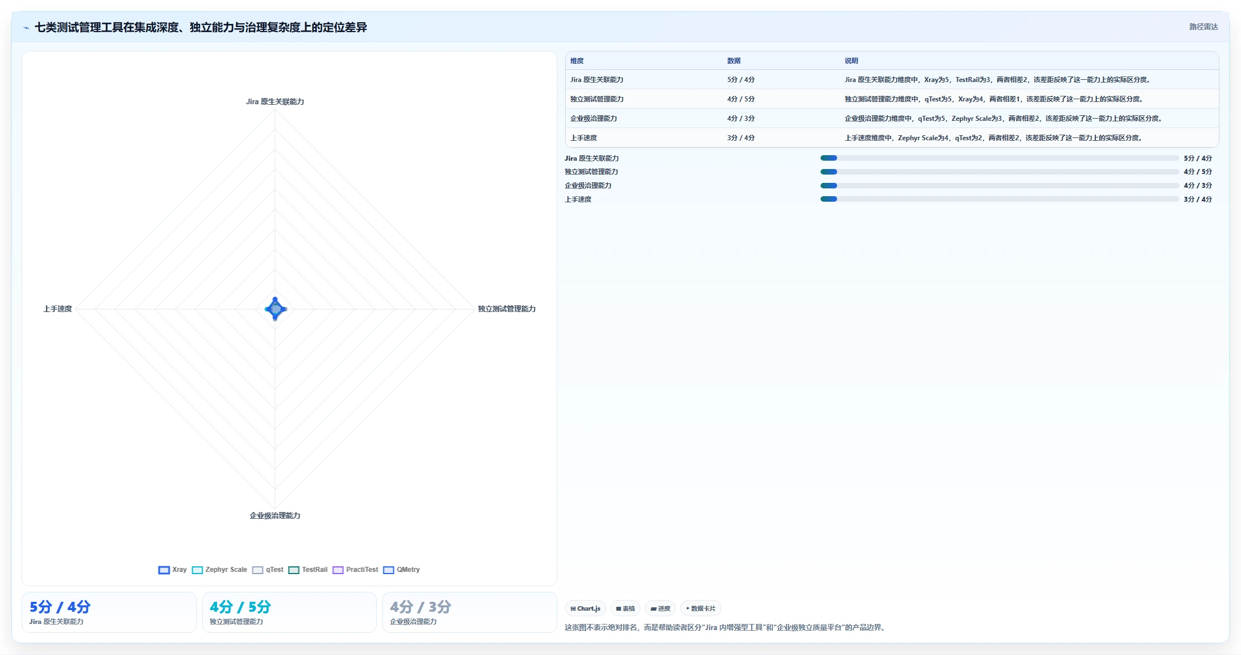
Task: Toggle the QMetry legend entry
Action: click(x=402, y=570)
